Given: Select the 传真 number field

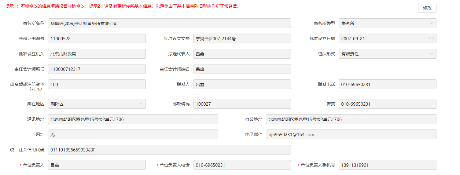Looking at the screenshot, I should [x=387, y=104].
